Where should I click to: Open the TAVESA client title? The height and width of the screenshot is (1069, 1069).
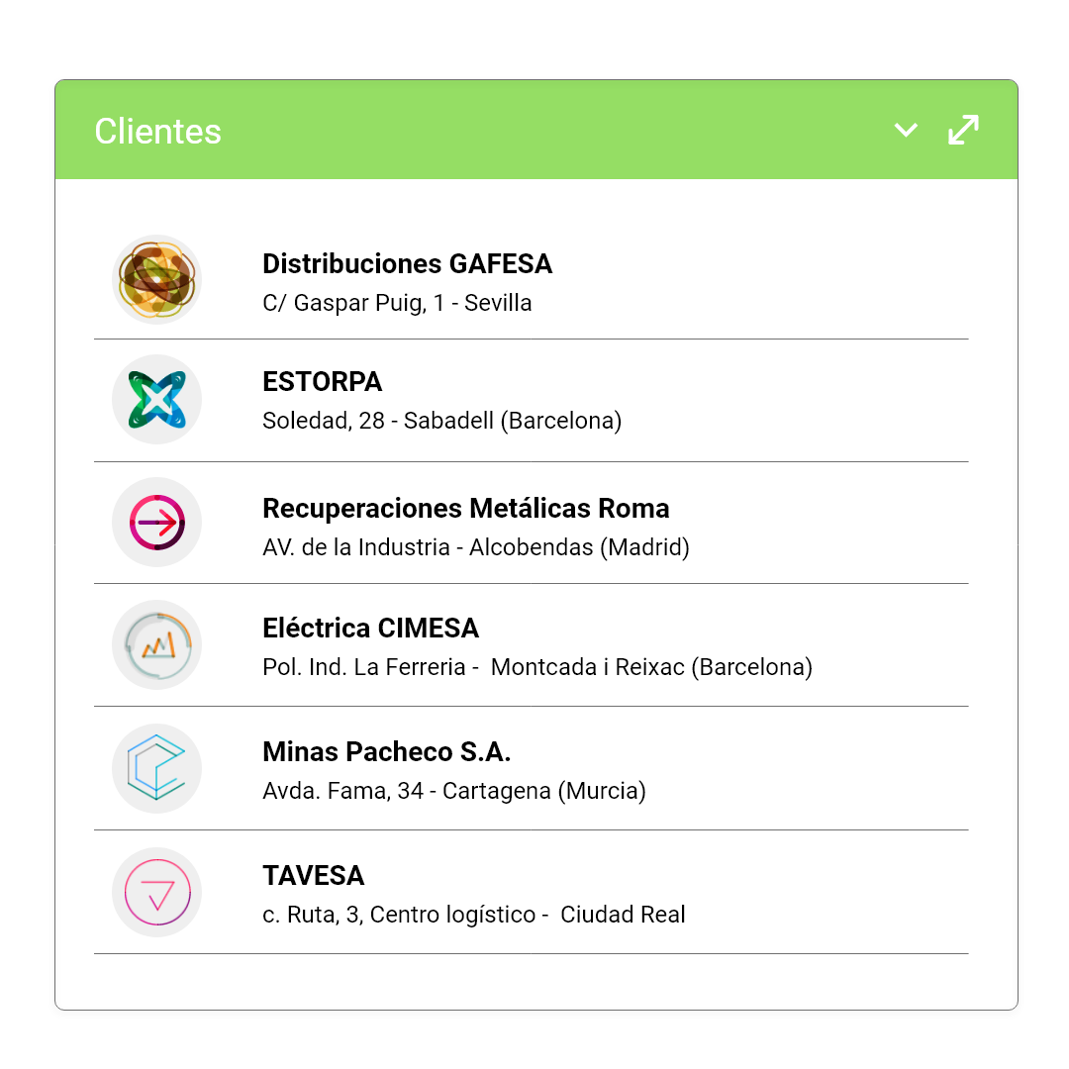(314, 875)
